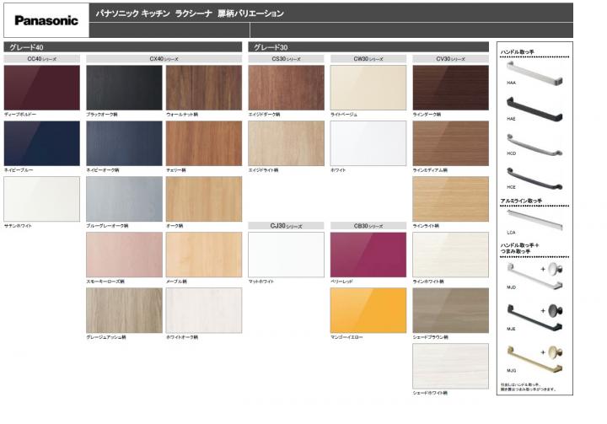Click the CJ30 series label
Screen dimensions: 607x424
pos(286,226)
